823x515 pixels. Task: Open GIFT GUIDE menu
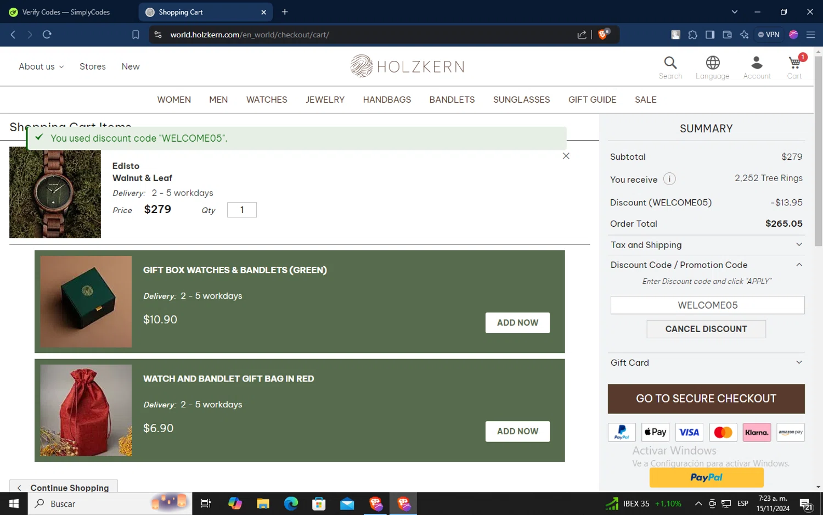[x=592, y=99]
